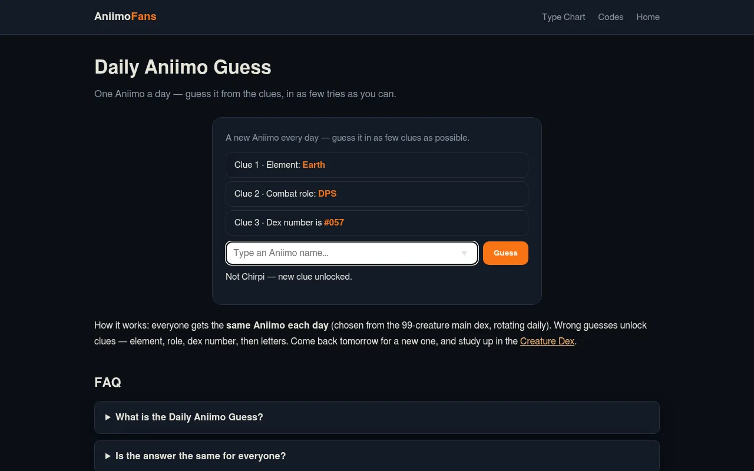754x471 pixels.
Task: Open the Codes page
Action: pyautogui.click(x=610, y=17)
